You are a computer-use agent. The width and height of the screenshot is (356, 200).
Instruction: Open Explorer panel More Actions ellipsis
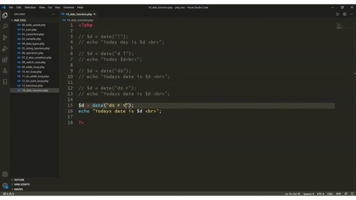pos(53,14)
